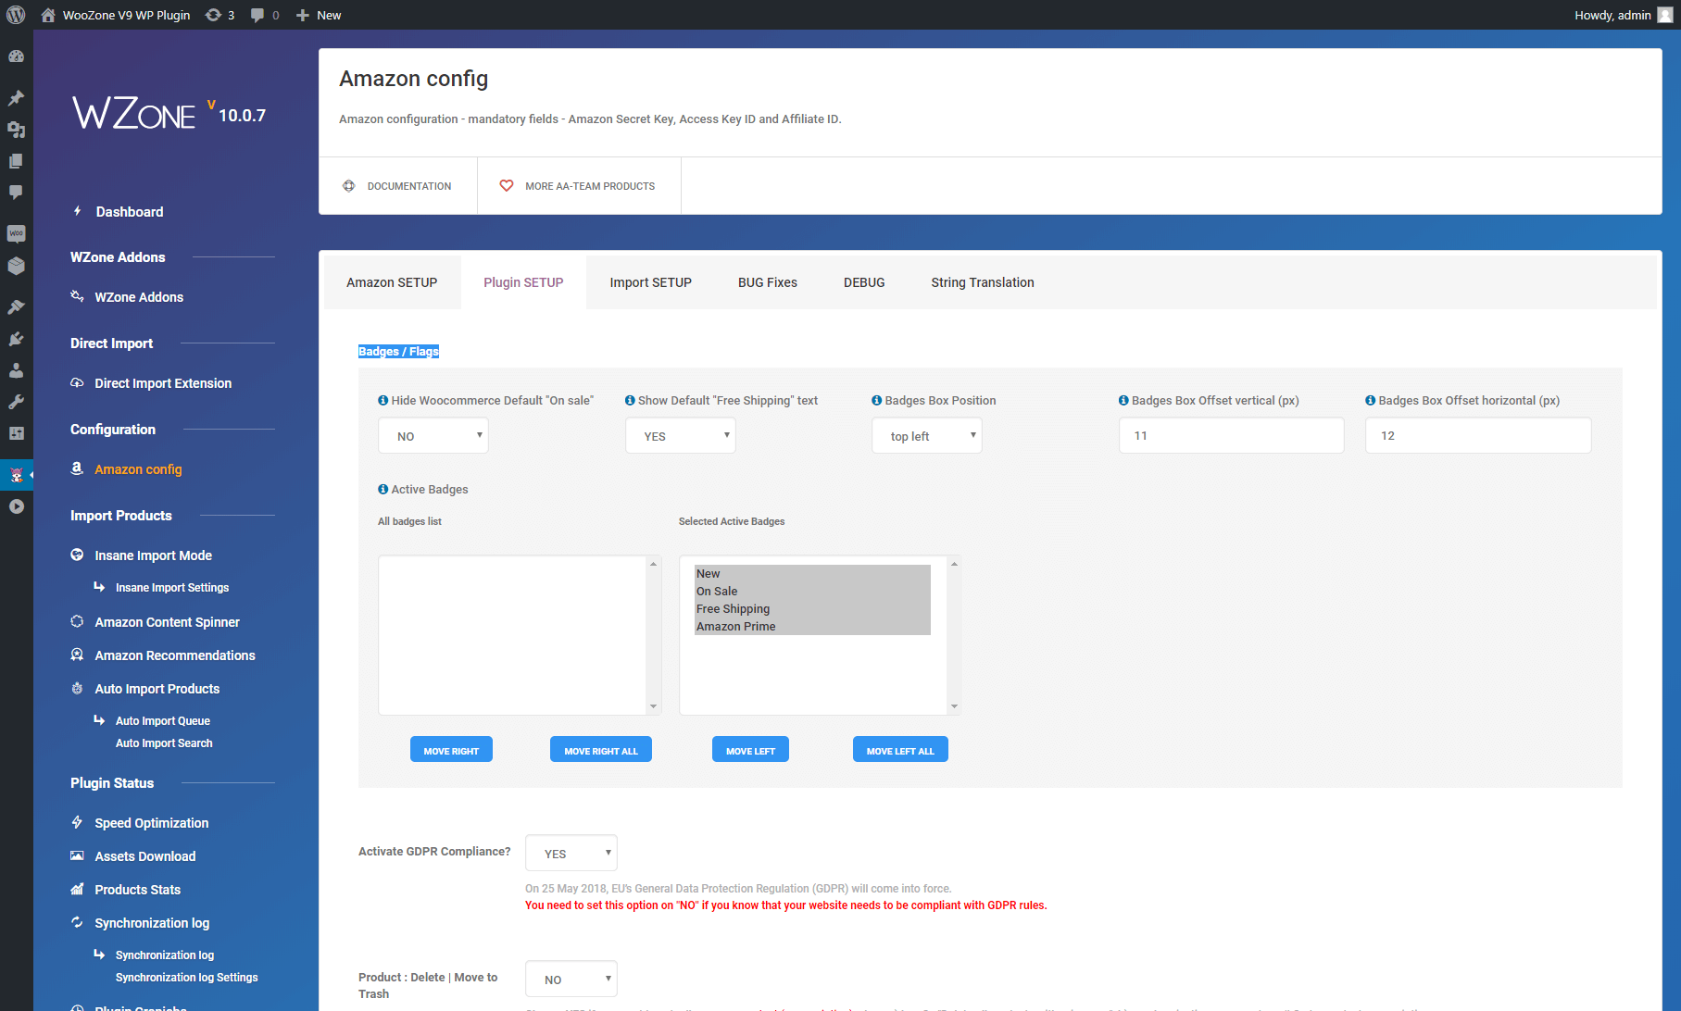Open Synchronization log Settings

point(186,978)
